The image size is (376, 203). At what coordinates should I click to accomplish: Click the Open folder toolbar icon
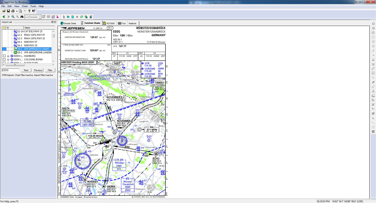tap(4, 11)
